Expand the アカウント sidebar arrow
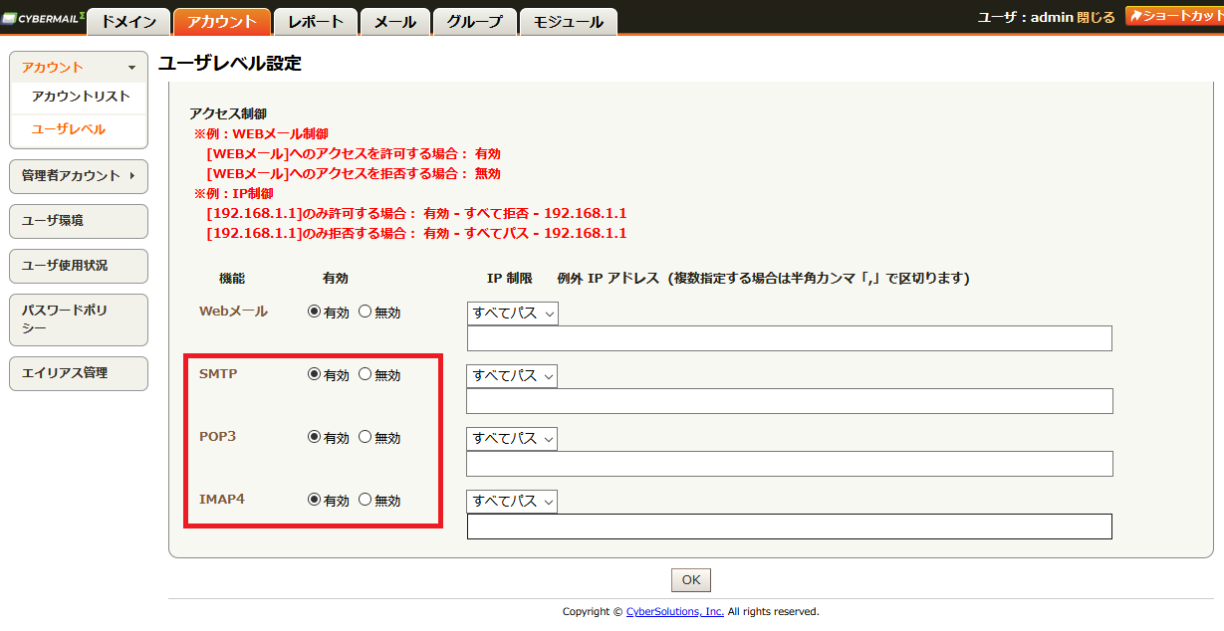Viewport: 1224px width, 631px height. pos(131,68)
